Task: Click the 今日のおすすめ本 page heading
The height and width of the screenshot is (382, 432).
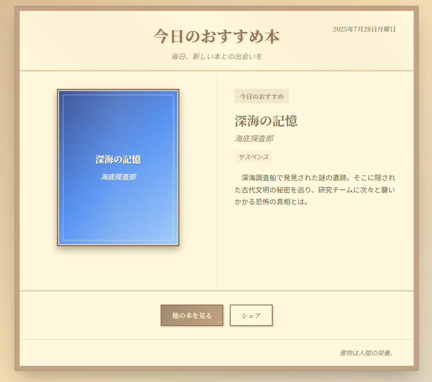Action: [x=216, y=37]
